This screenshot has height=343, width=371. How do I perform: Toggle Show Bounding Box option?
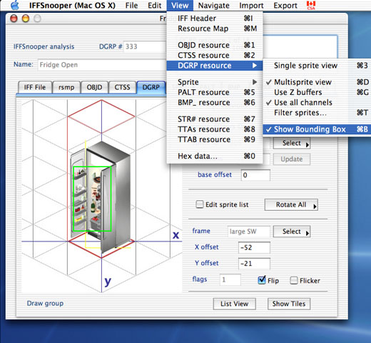click(x=317, y=129)
